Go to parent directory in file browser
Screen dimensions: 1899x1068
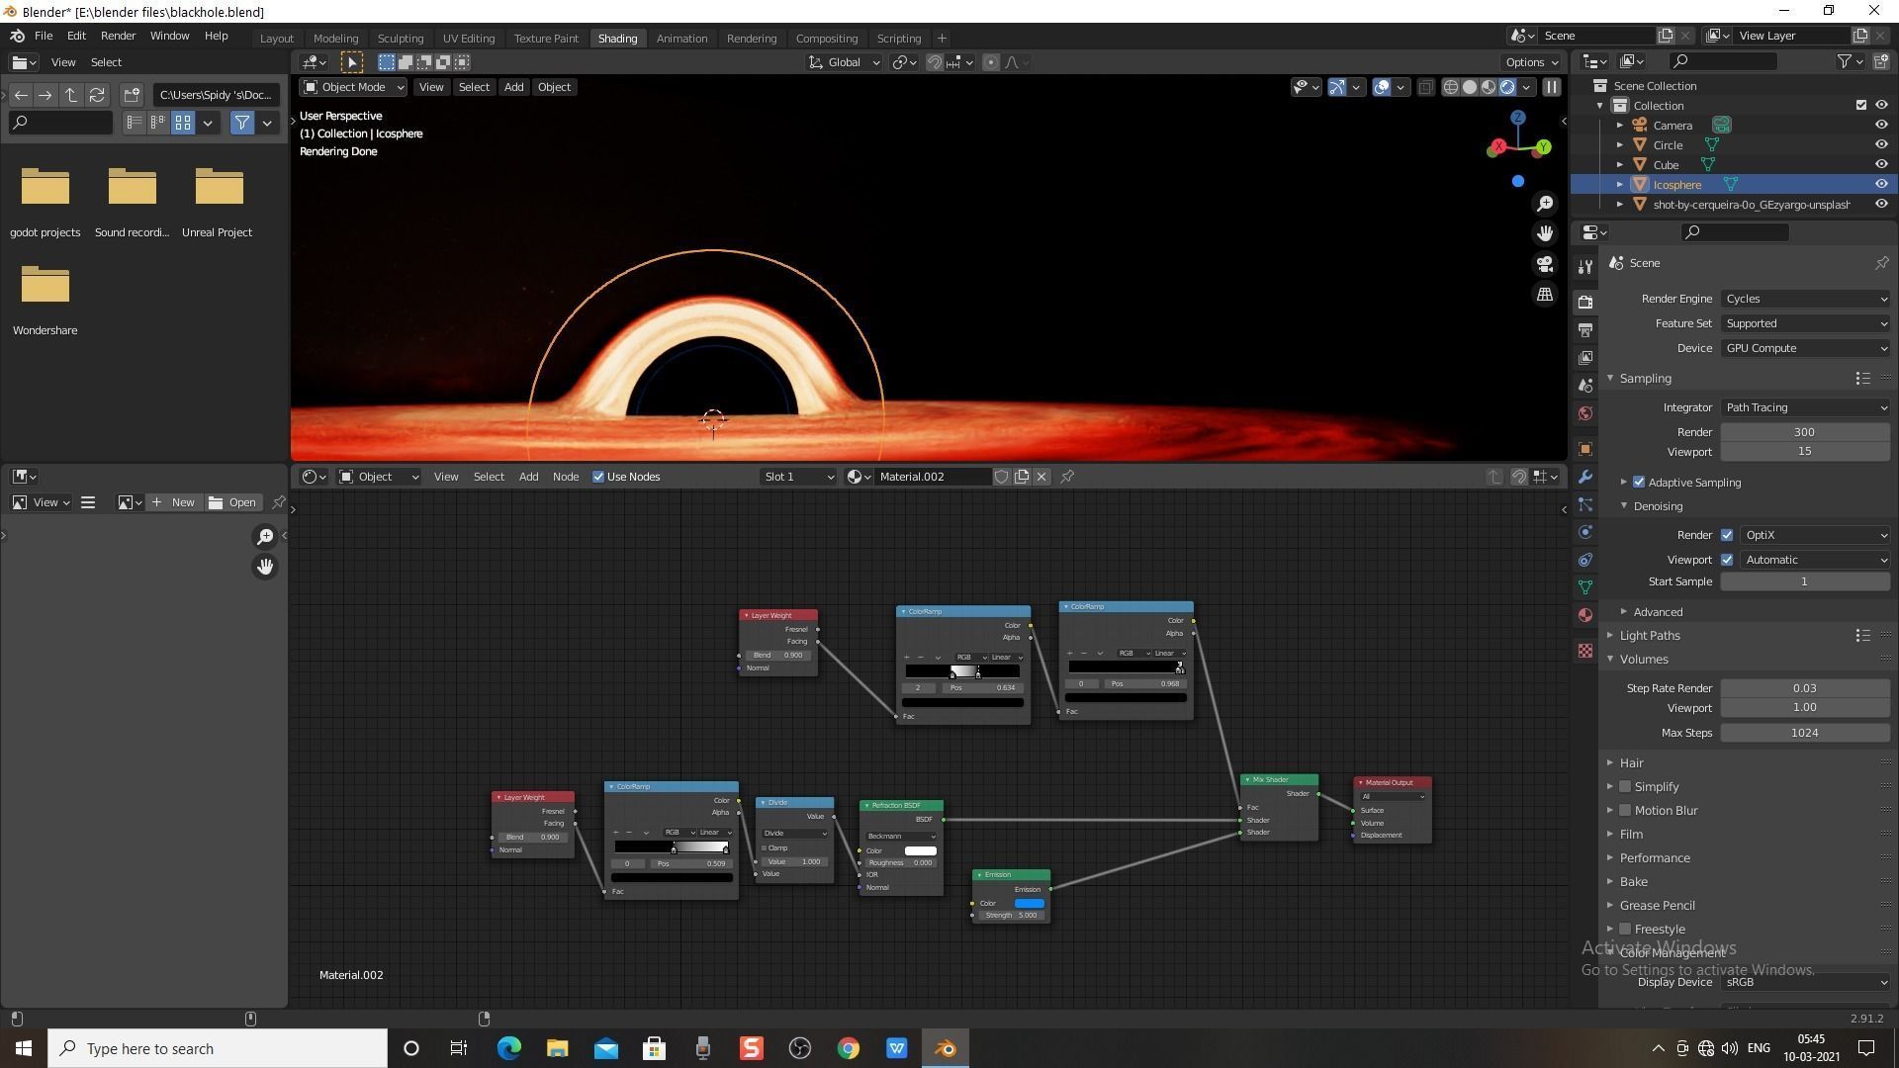(71, 95)
